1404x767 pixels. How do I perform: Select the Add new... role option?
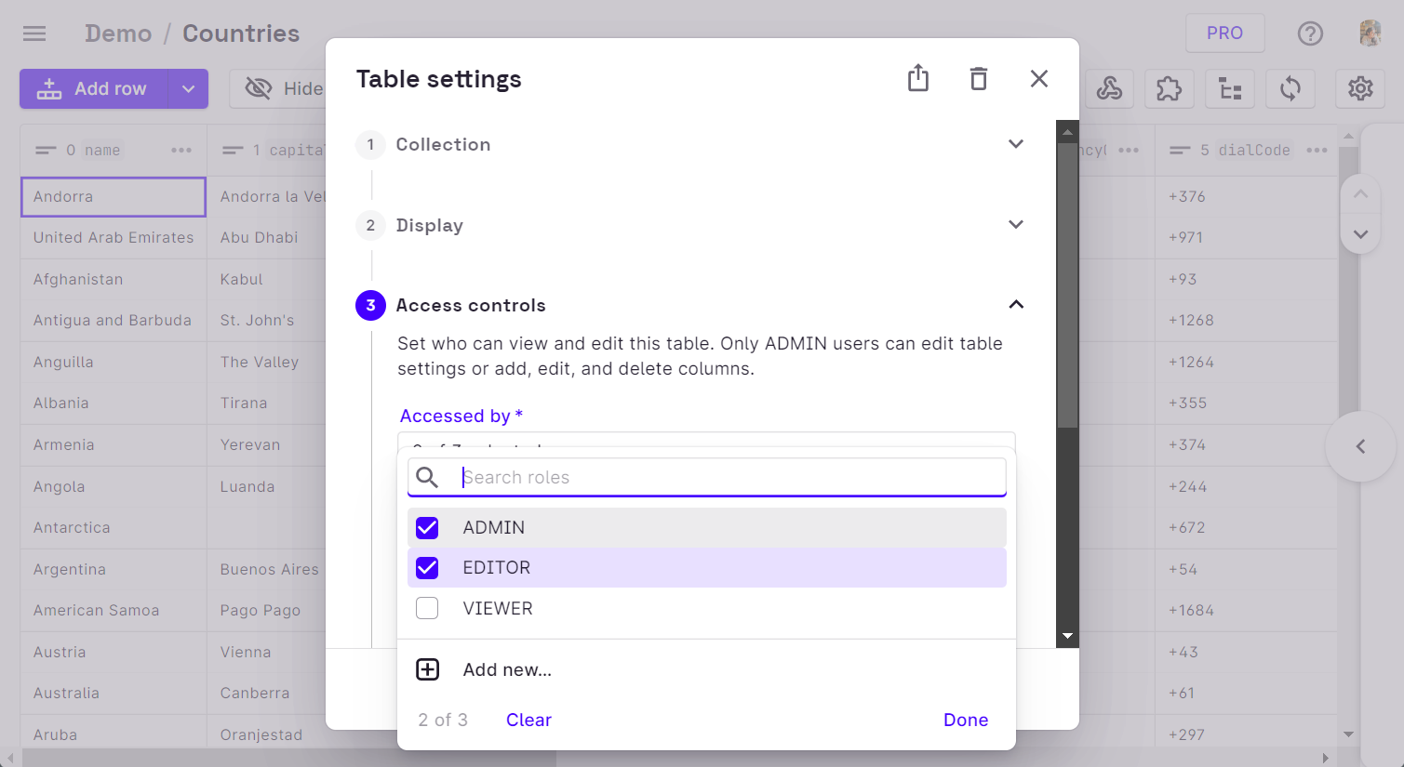tap(507, 669)
